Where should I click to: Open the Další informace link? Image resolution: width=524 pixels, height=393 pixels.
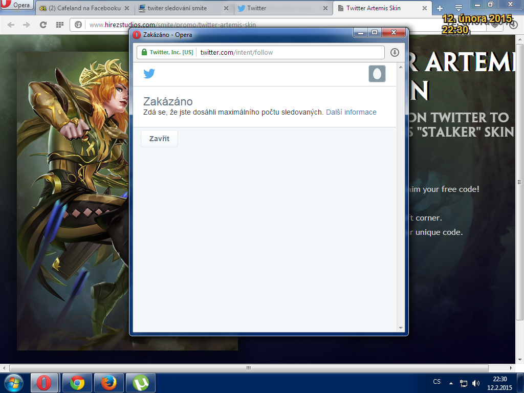(x=351, y=112)
